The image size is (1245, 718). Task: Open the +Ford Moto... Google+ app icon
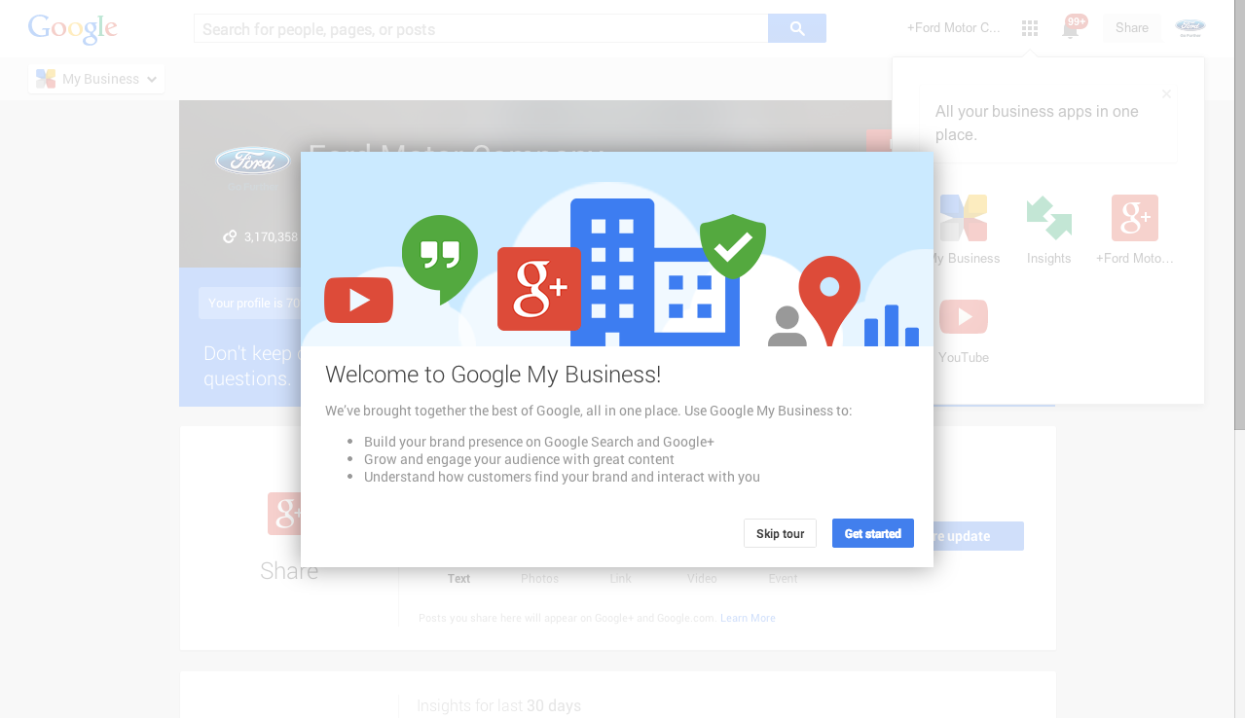coord(1135,218)
